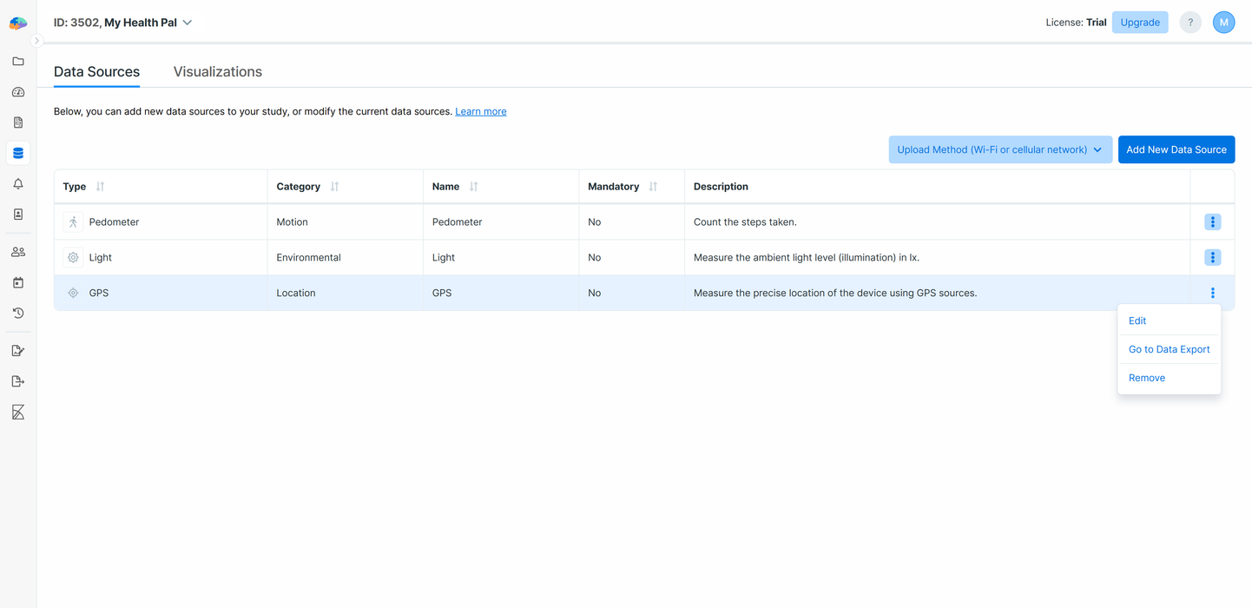This screenshot has width=1252, height=608.
Task: Open the Upload Method dropdown
Action: click(999, 149)
